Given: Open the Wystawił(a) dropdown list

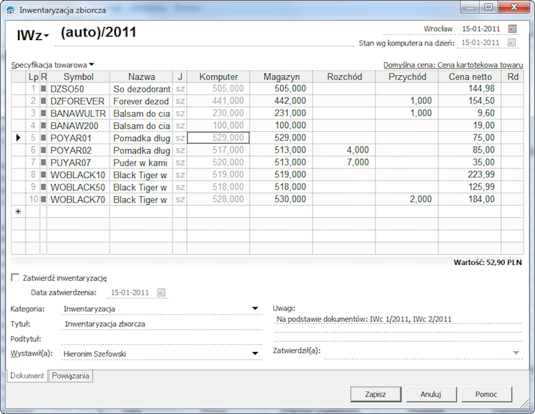Looking at the screenshot, I should click(x=255, y=354).
